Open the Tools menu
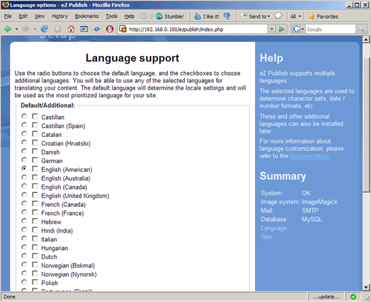 coord(111,16)
